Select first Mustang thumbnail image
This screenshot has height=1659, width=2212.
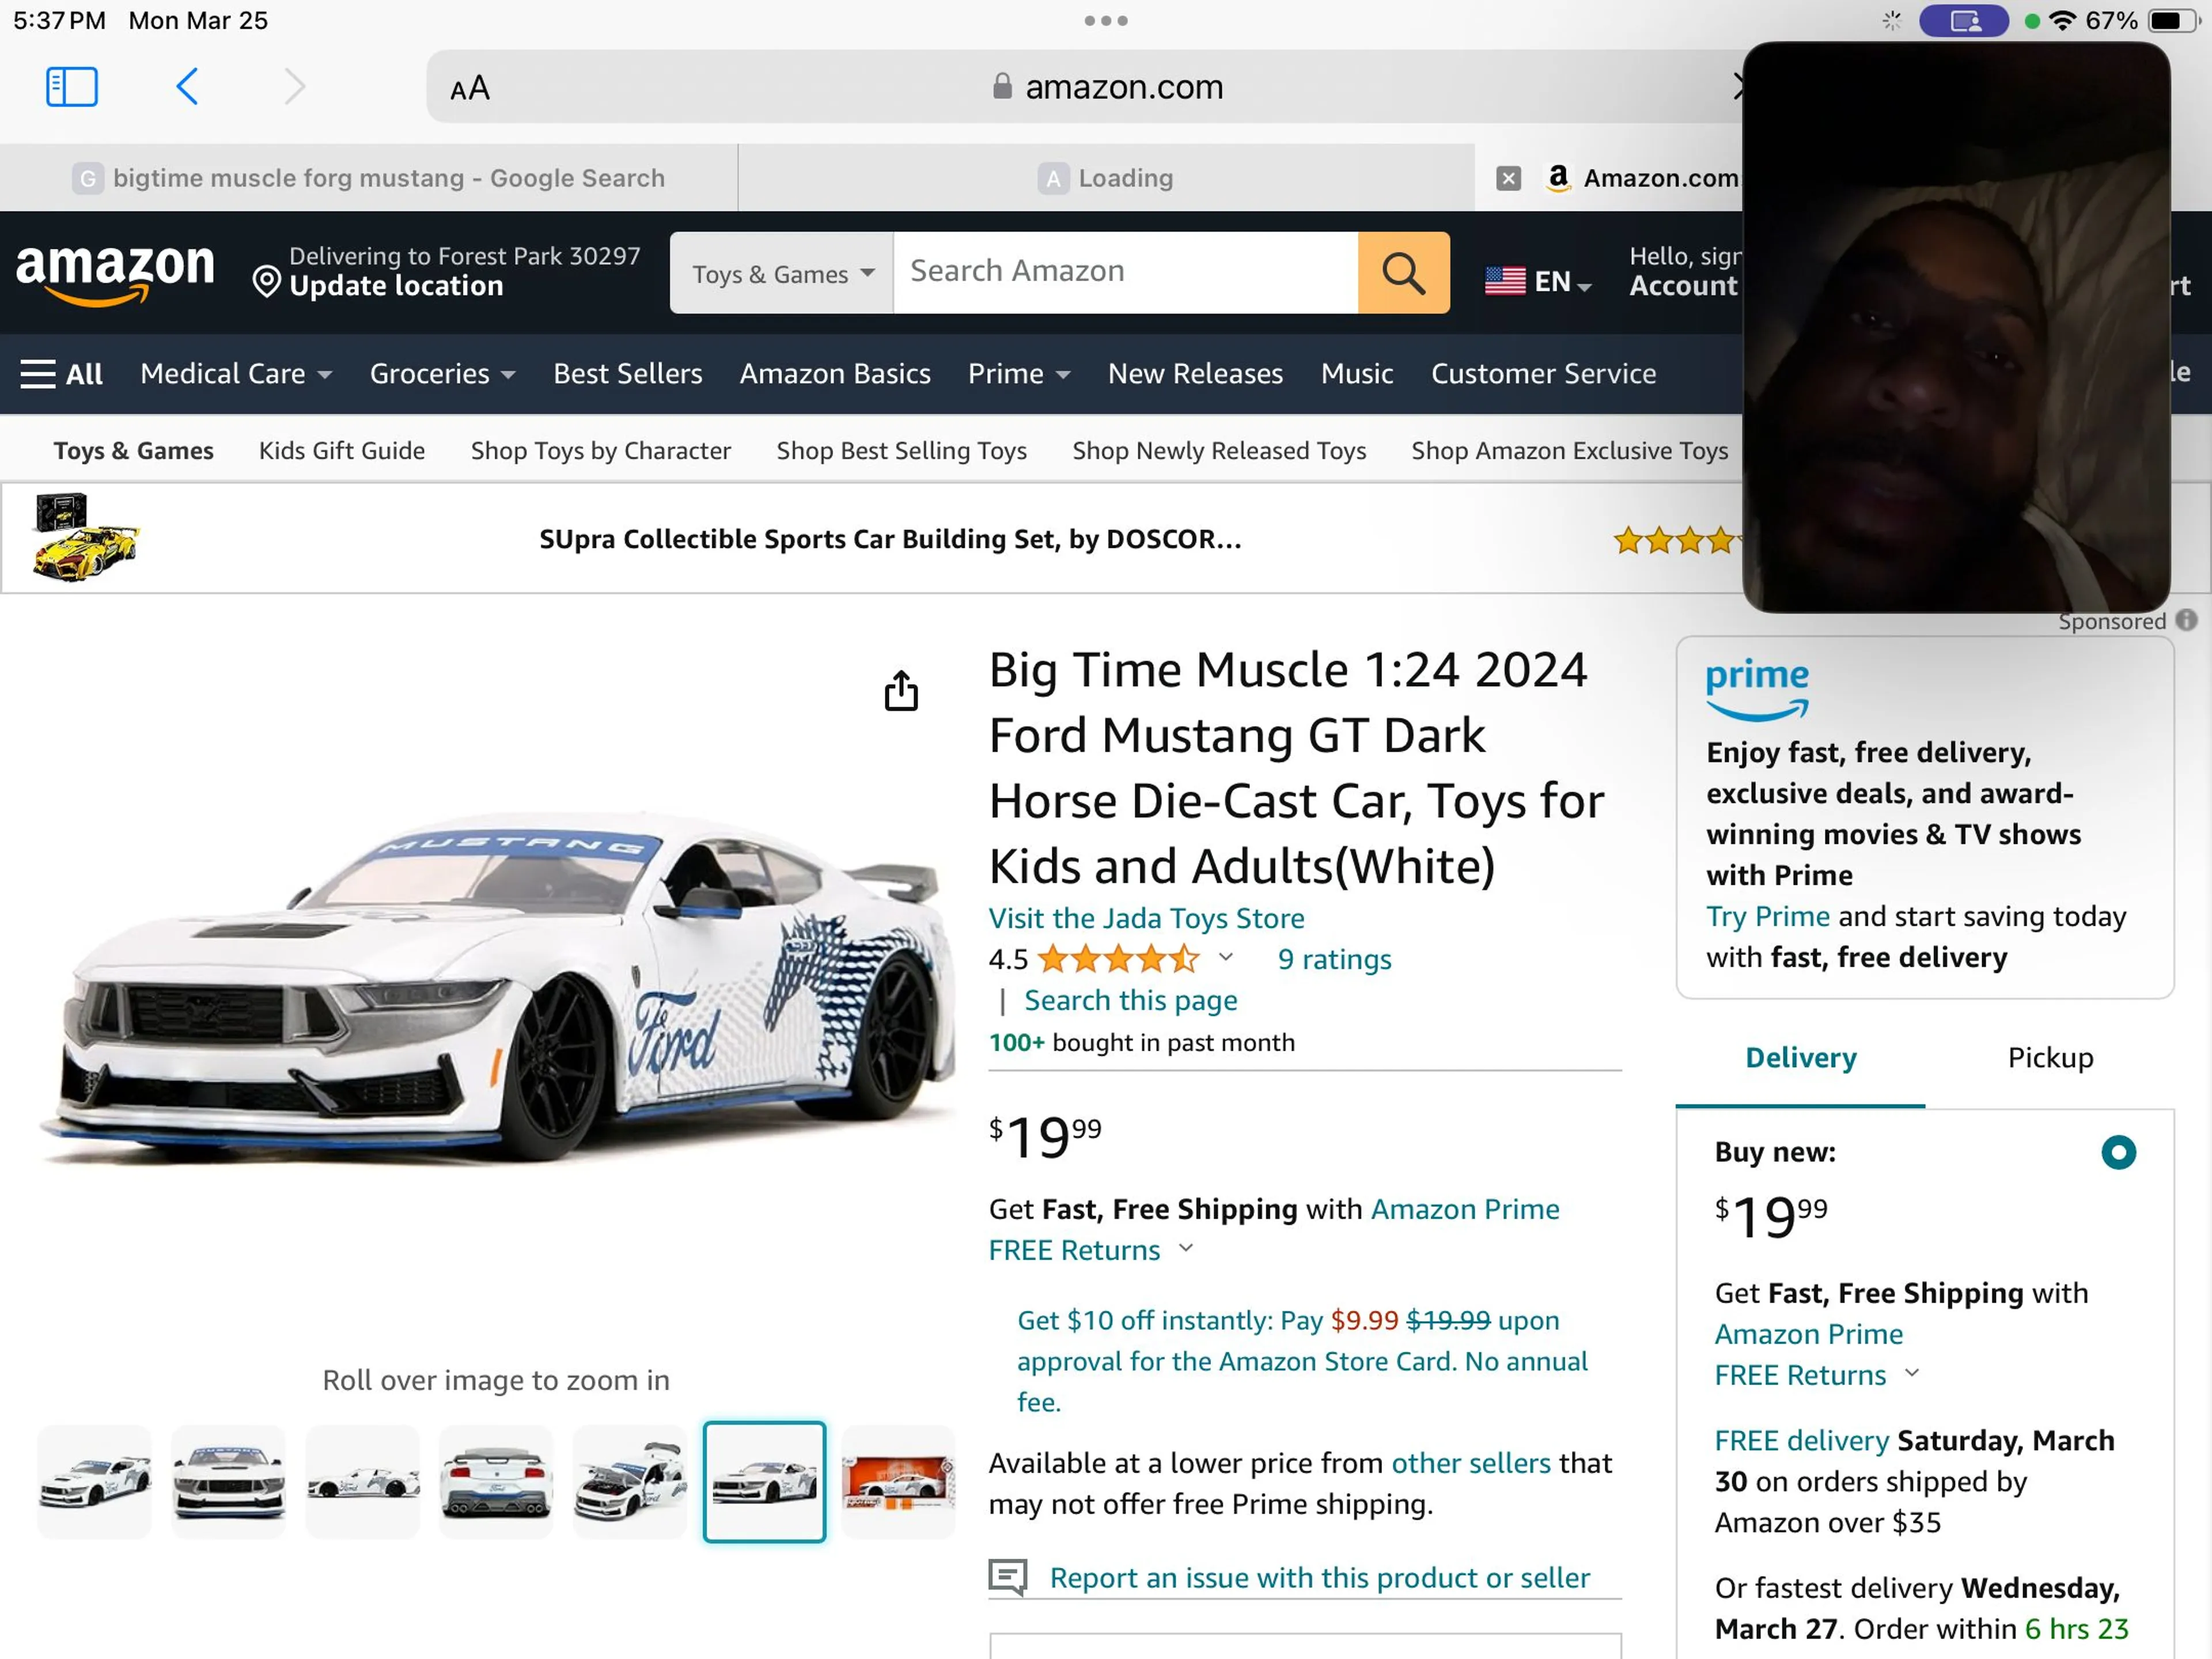point(94,1482)
